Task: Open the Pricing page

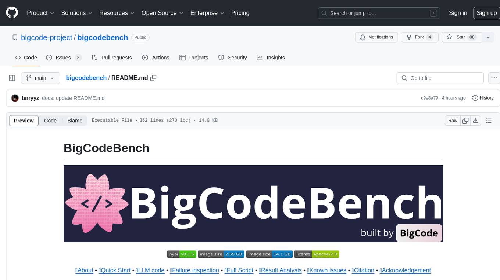Action: (x=240, y=13)
